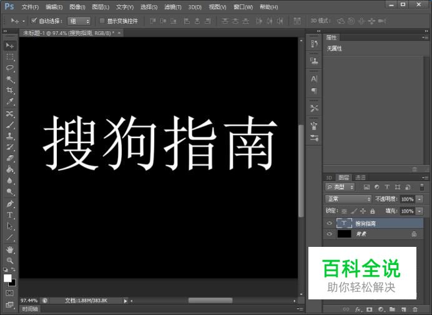Select the Zoom tool

click(10, 261)
